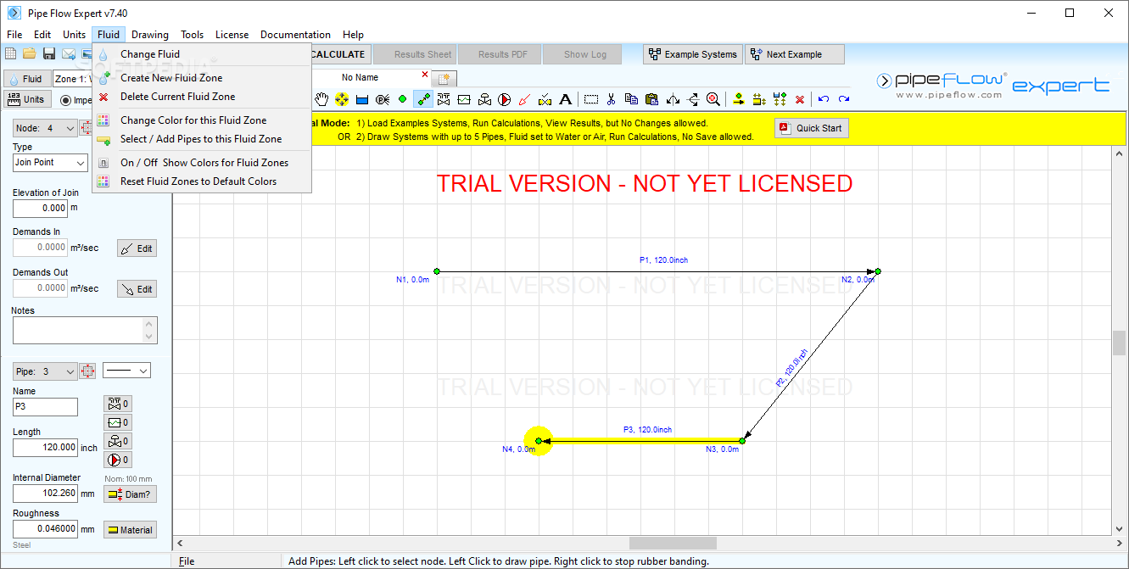Click the Example Systems button
Screen dimensions: 1129x569
point(693,54)
